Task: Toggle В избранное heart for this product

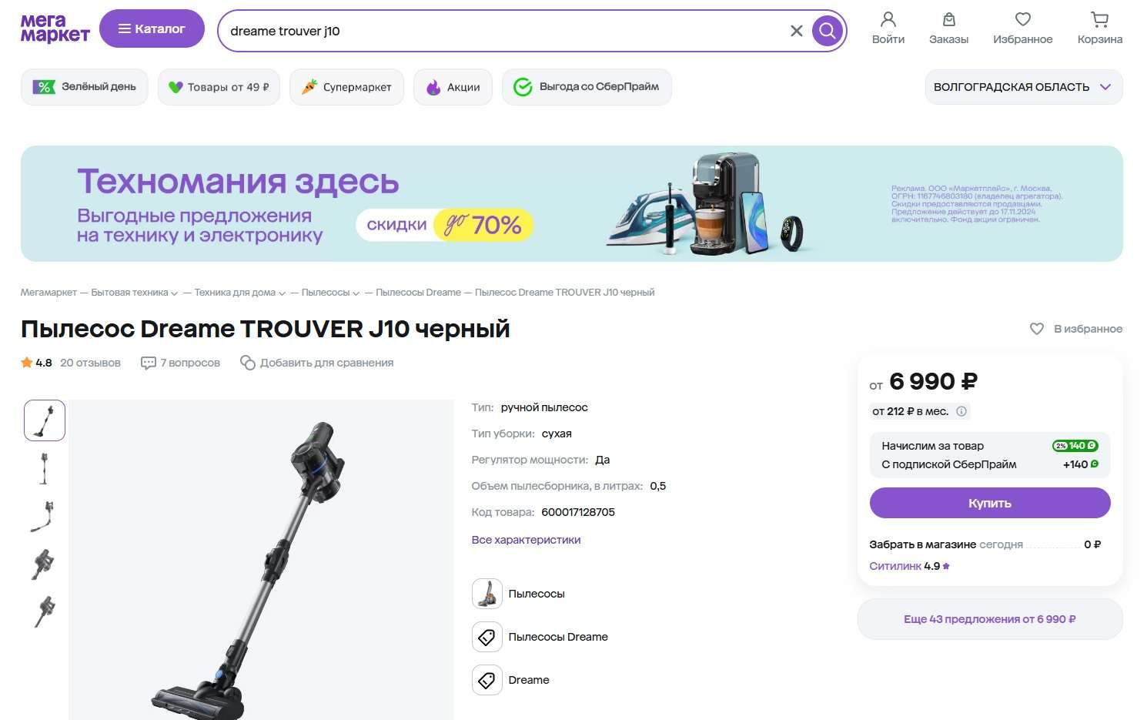Action: (x=1037, y=329)
